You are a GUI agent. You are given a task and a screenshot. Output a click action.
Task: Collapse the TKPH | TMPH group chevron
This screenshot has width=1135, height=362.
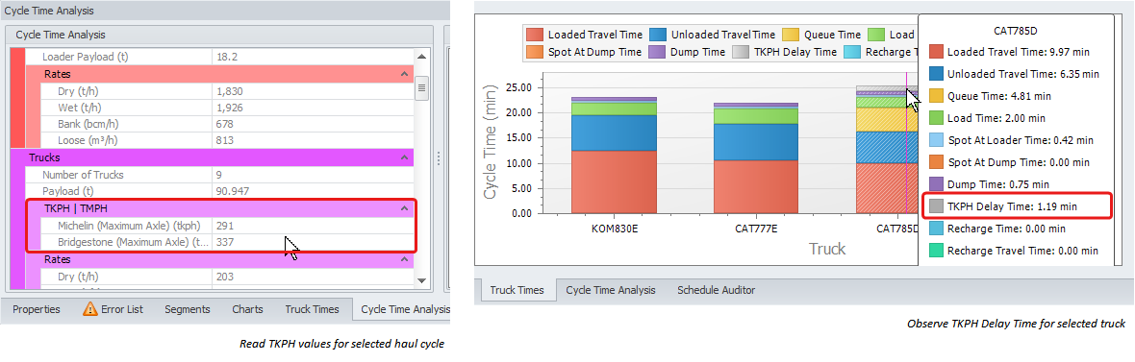(404, 208)
